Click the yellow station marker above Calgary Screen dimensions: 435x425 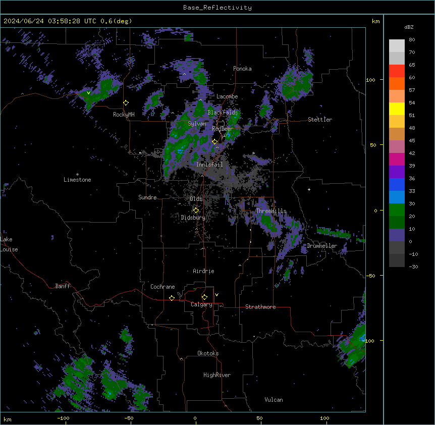click(204, 297)
